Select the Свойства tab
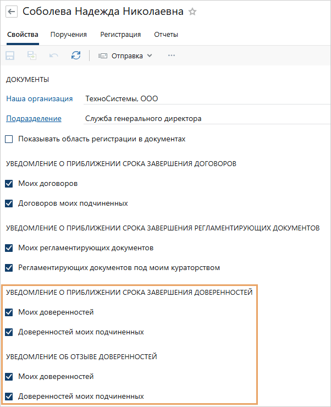 pyautogui.click(x=23, y=34)
